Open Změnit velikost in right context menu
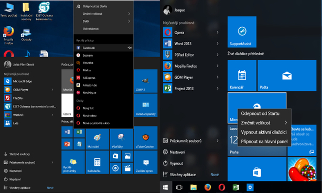 264,123
